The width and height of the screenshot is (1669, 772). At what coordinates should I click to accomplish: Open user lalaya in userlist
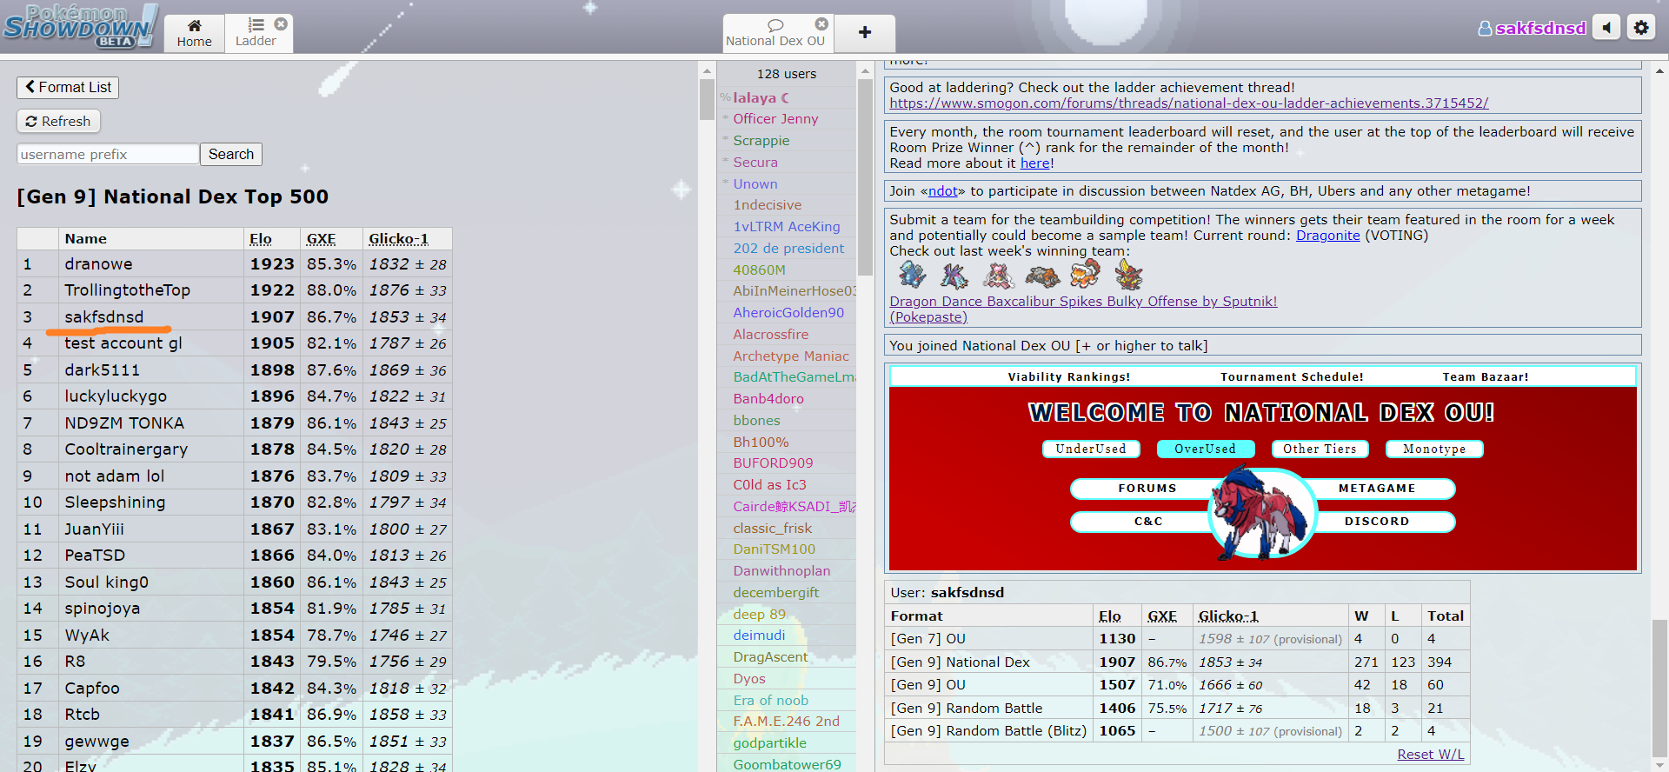787,97
